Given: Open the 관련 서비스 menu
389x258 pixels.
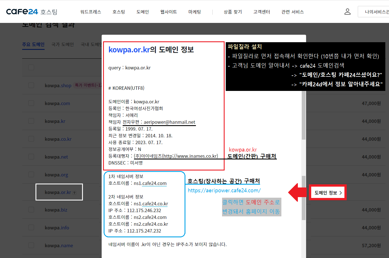Looking at the screenshot, I should coord(293,12).
